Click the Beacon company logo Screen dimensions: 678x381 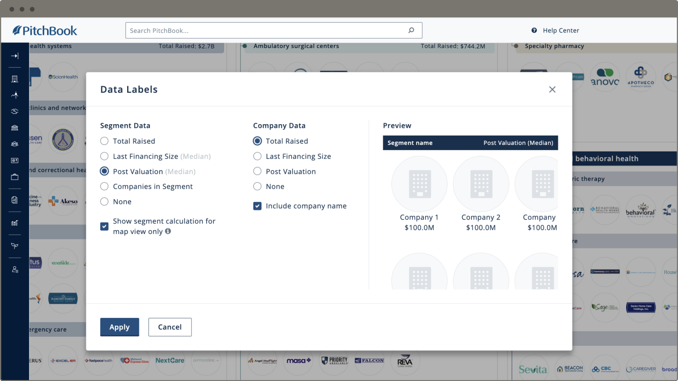(570, 369)
